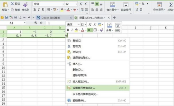Click the Save floppy disk icon
This screenshot has height=106, width=174.
tap(7, 17)
